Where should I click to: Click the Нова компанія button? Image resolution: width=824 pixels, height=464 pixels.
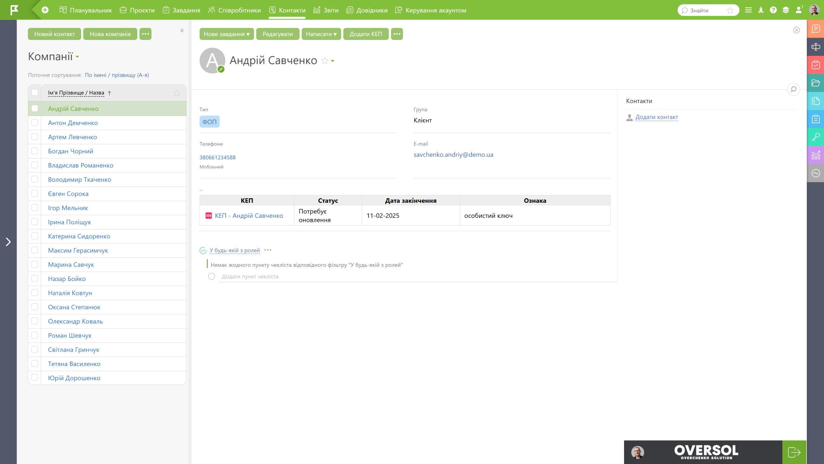point(110,34)
